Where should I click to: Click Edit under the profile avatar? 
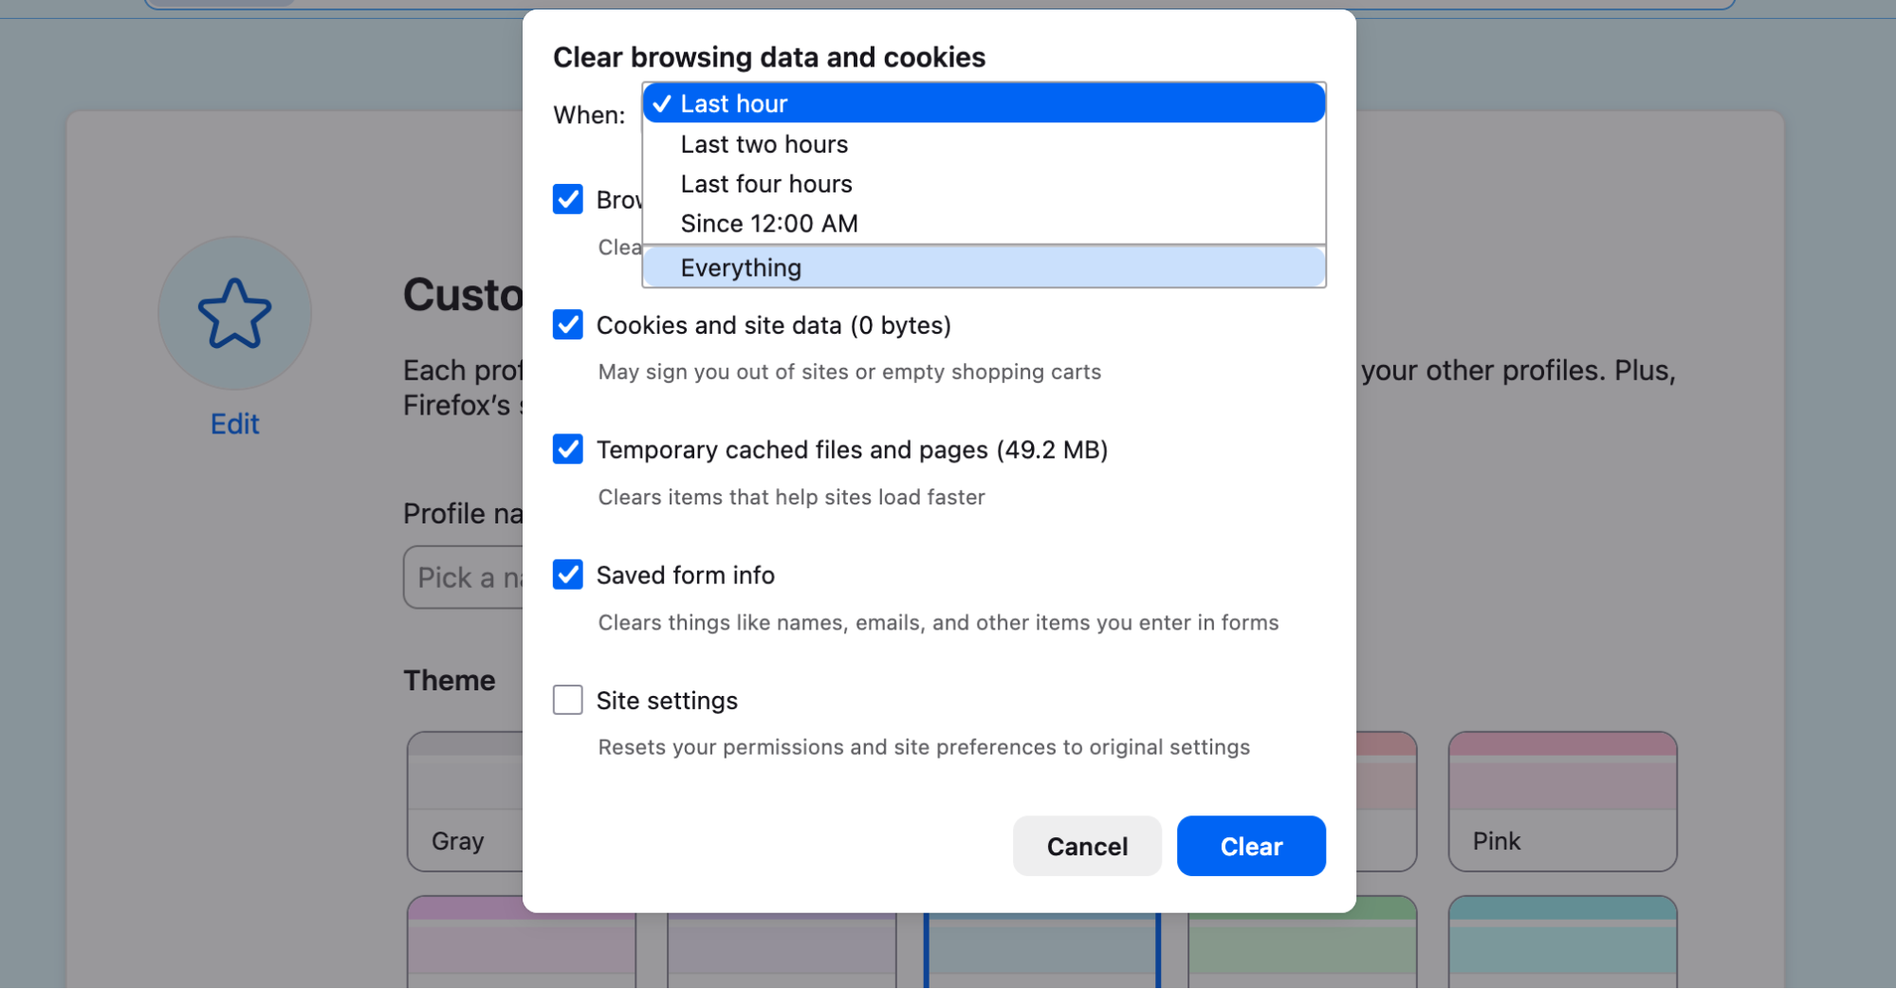233,424
